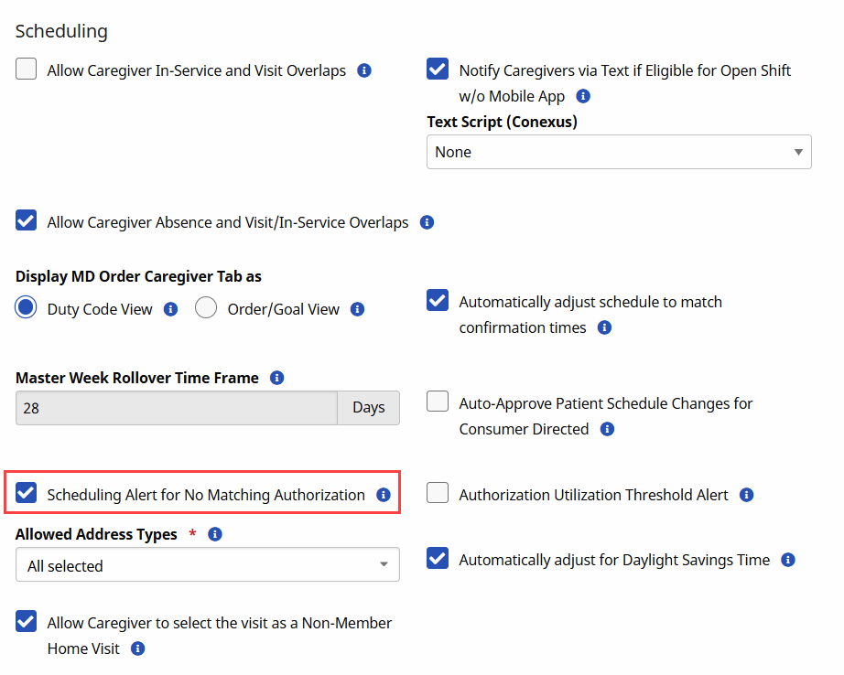The width and height of the screenshot is (844, 675).
Task: Click info icon for Caregiver Absence Overlaps
Action: (x=427, y=222)
